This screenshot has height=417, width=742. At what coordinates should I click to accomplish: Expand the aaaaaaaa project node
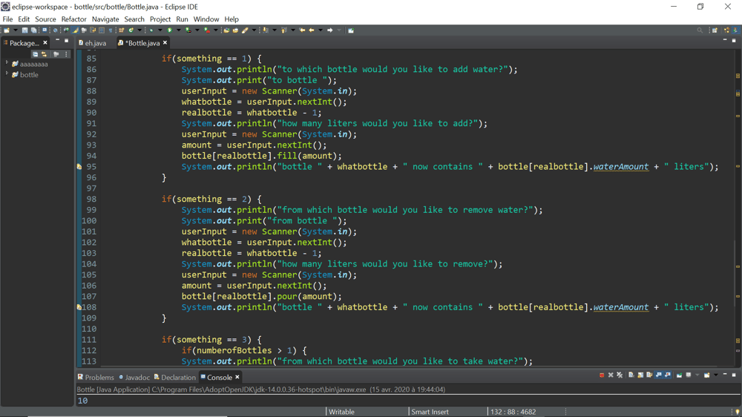point(7,62)
